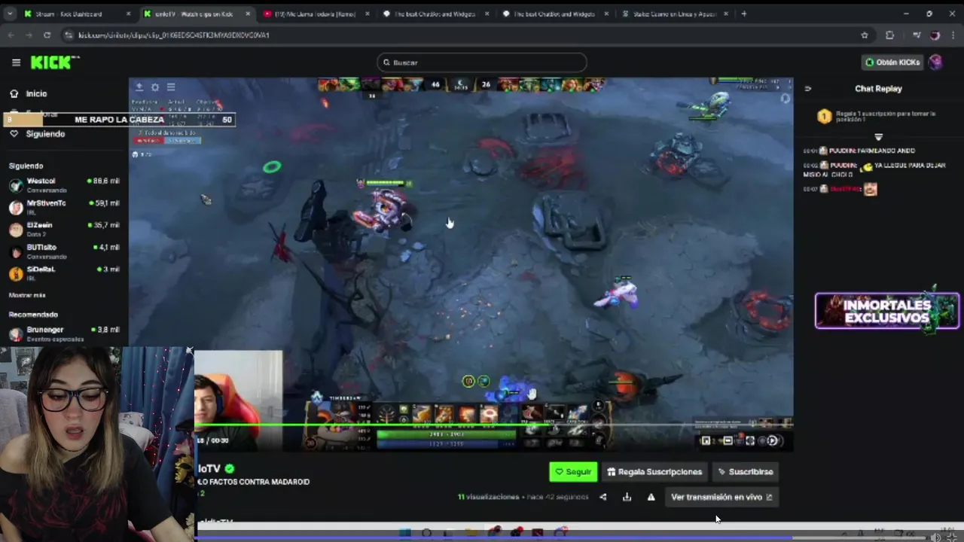
Task: Click the taskbar search icon
Action: click(x=427, y=534)
